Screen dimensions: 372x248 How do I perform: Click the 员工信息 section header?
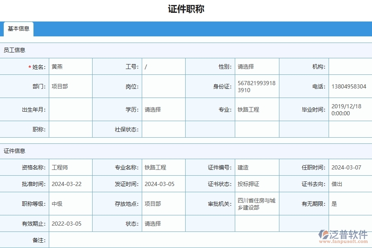14,50
